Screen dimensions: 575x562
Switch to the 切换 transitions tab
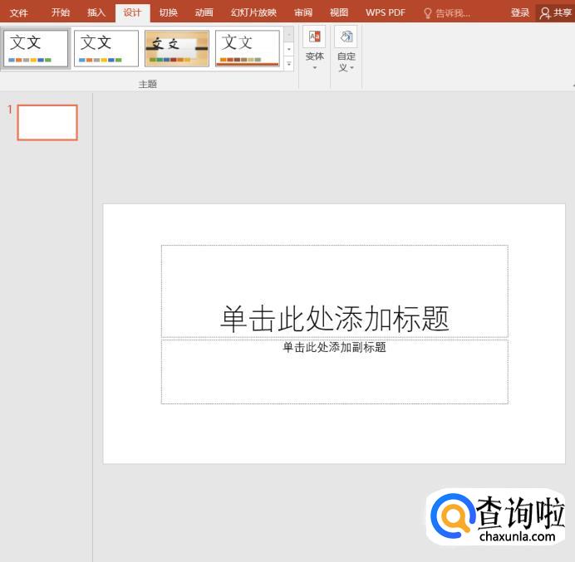(x=168, y=12)
